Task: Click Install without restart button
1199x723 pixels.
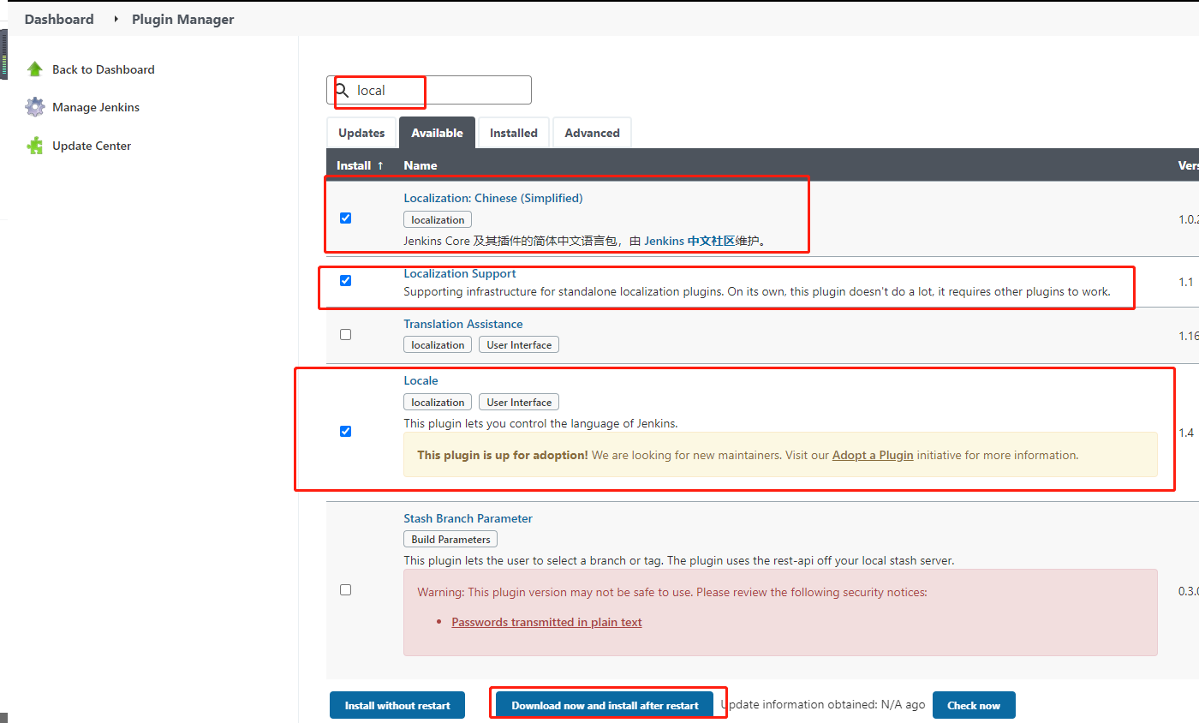Action: point(397,705)
